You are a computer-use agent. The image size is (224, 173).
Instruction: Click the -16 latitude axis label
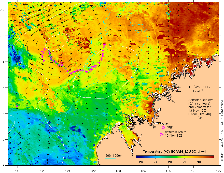3,114
